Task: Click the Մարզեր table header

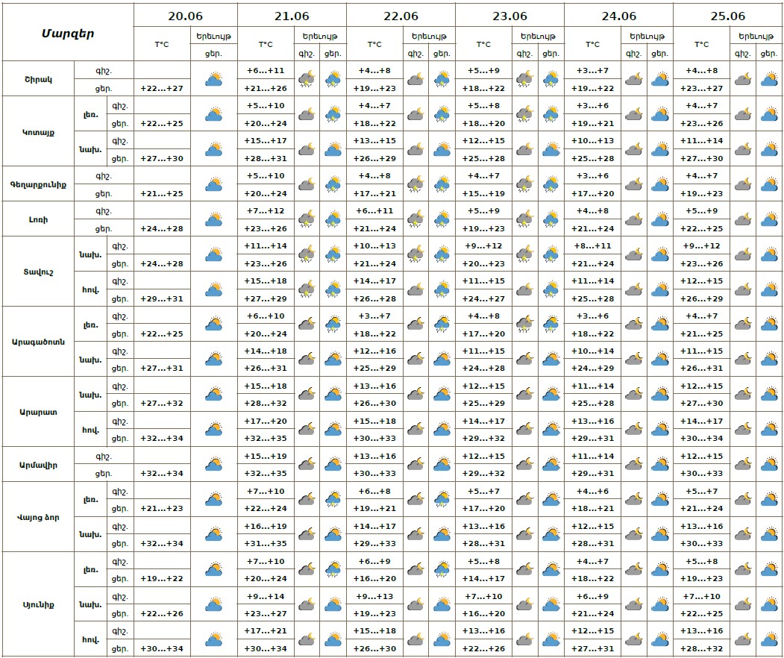Action: (x=68, y=33)
